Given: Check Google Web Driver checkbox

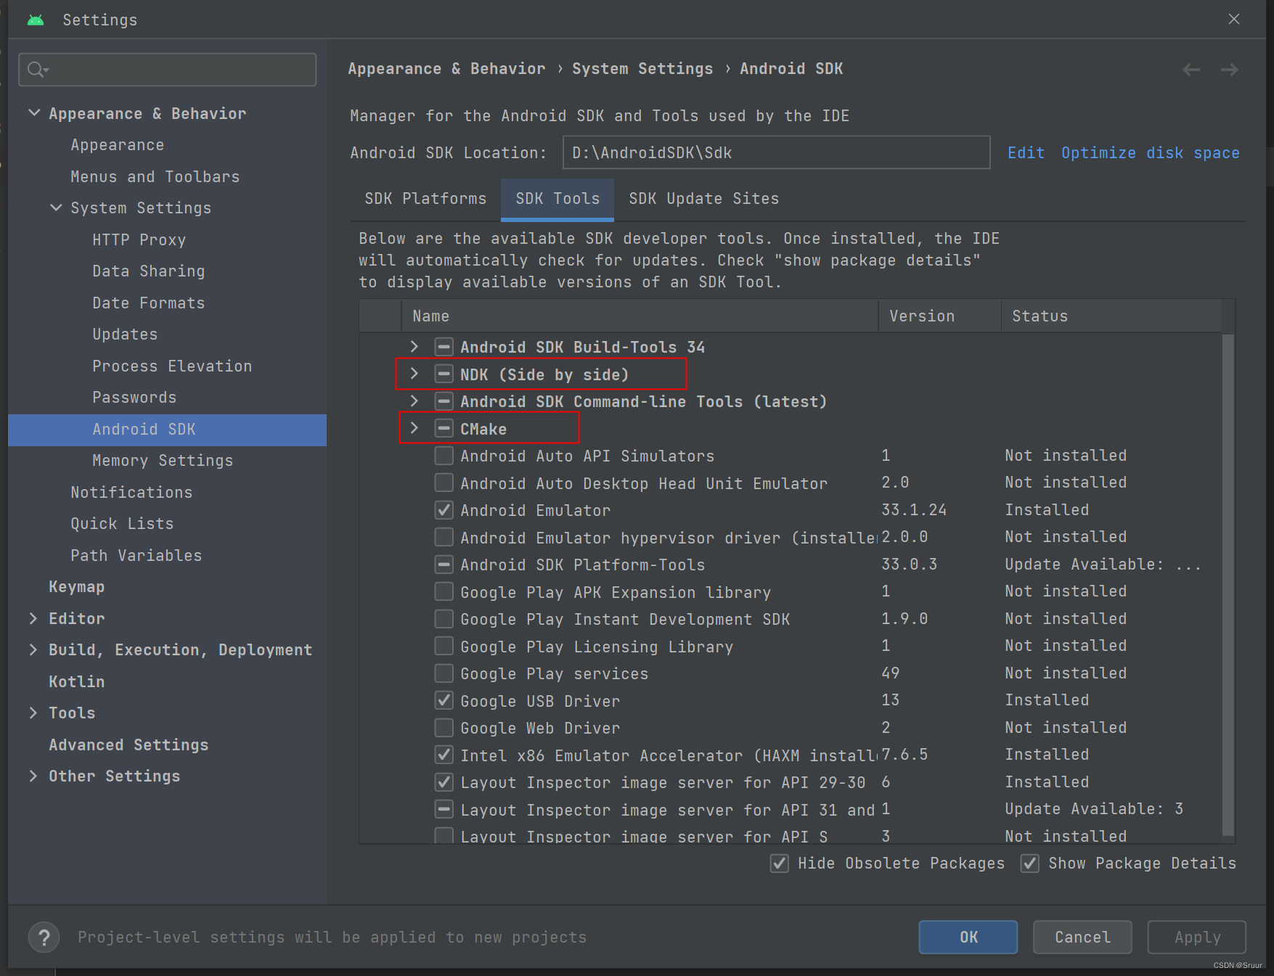Looking at the screenshot, I should click(444, 728).
